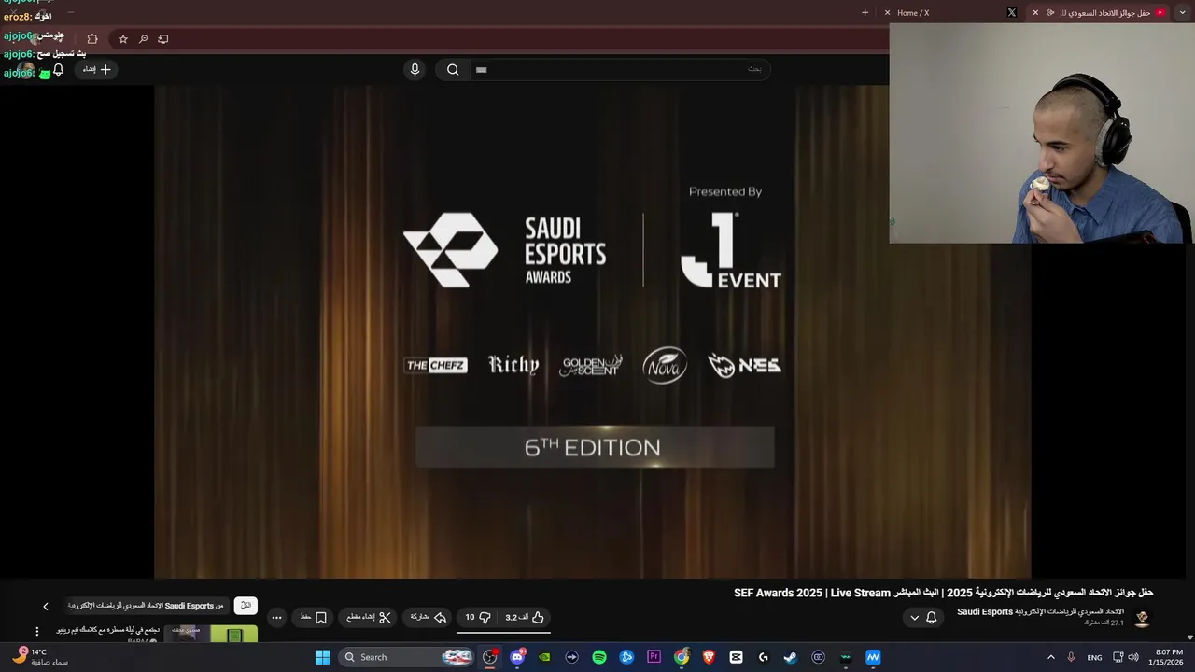The width and height of the screenshot is (1195, 672).
Task: Open the zoom magnifier icon in the address bar
Action: point(143,38)
